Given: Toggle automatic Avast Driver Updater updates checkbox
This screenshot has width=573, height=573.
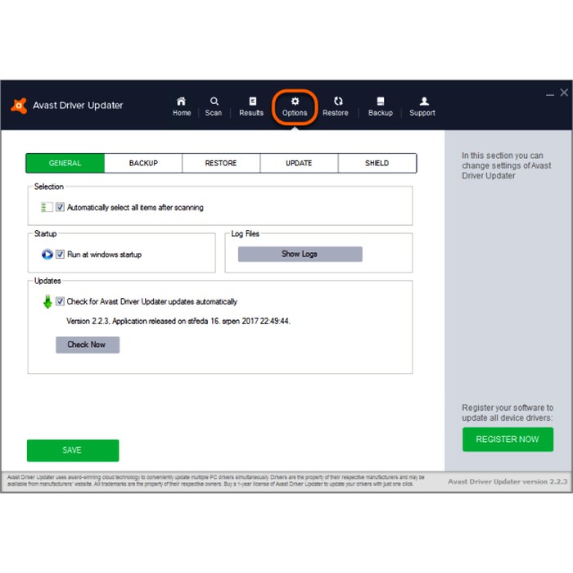Looking at the screenshot, I should [x=60, y=301].
